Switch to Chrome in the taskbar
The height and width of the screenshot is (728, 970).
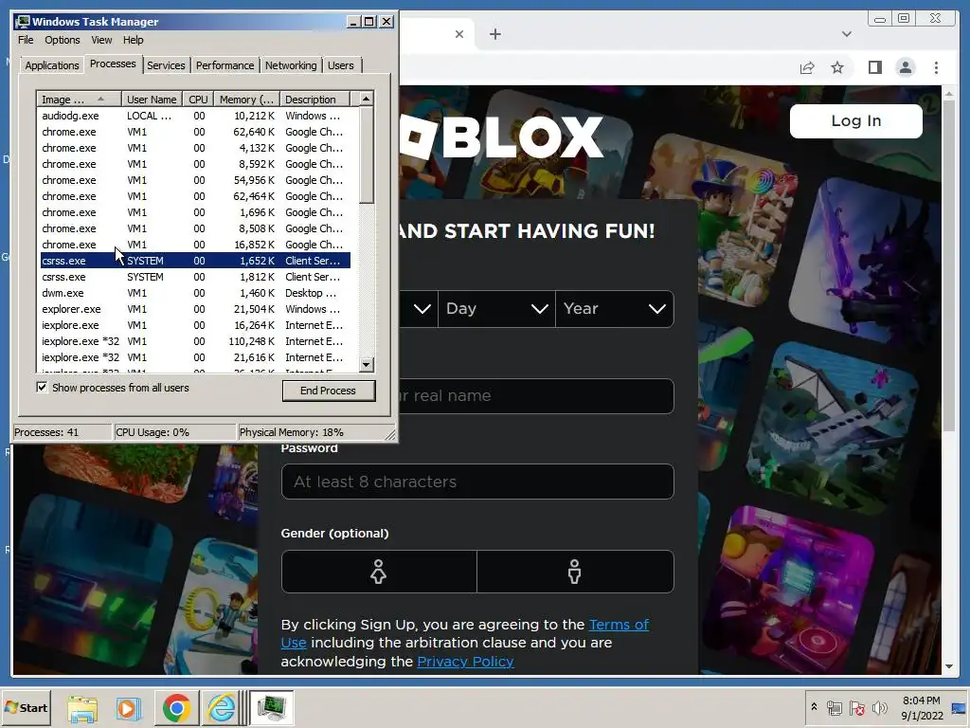(176, 708)
